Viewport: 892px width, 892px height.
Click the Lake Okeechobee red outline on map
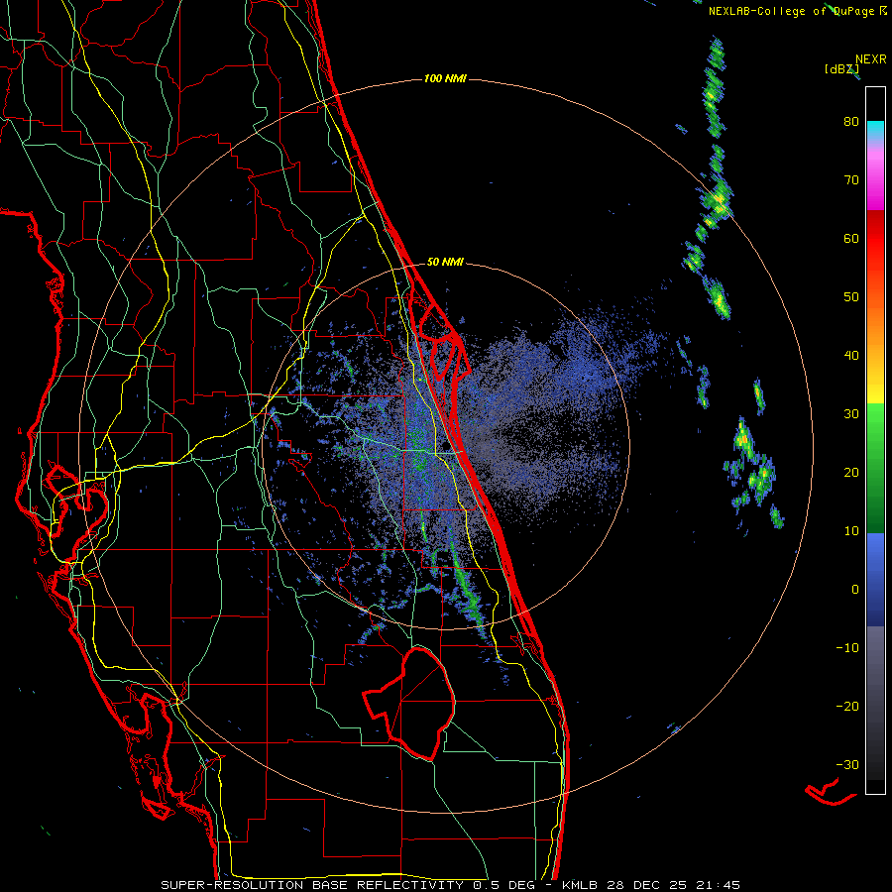(x=409, y=703)
